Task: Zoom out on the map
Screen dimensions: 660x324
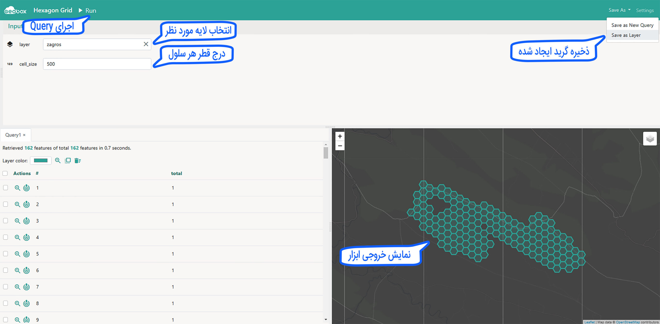Action: pos(340,146)
